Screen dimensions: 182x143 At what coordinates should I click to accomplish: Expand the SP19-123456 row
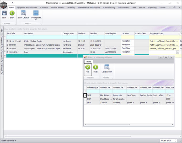point(8,41)
